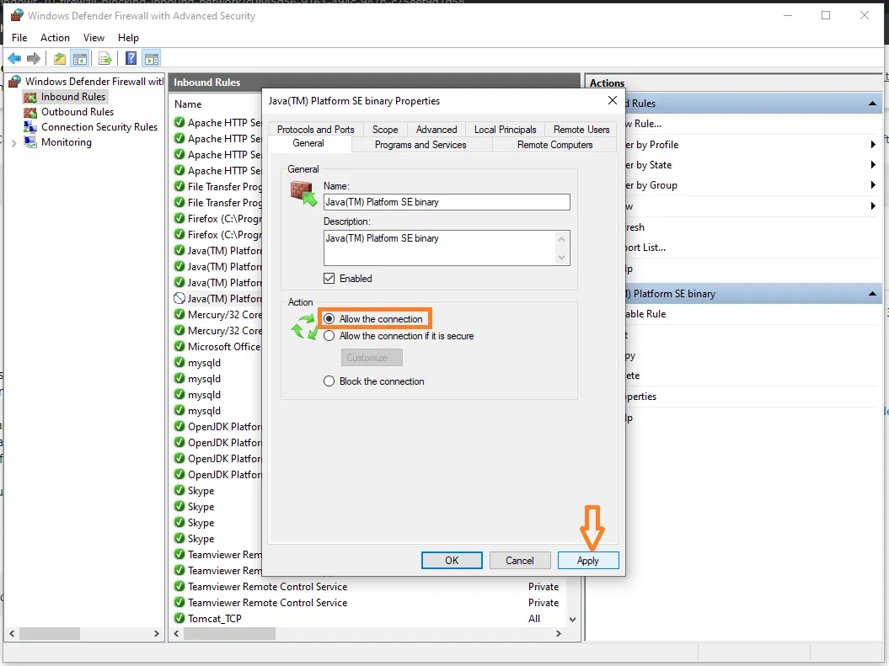This screenshot has width=889, height=666.
Task: Click the Cancel button
Action: pos(520,561)
